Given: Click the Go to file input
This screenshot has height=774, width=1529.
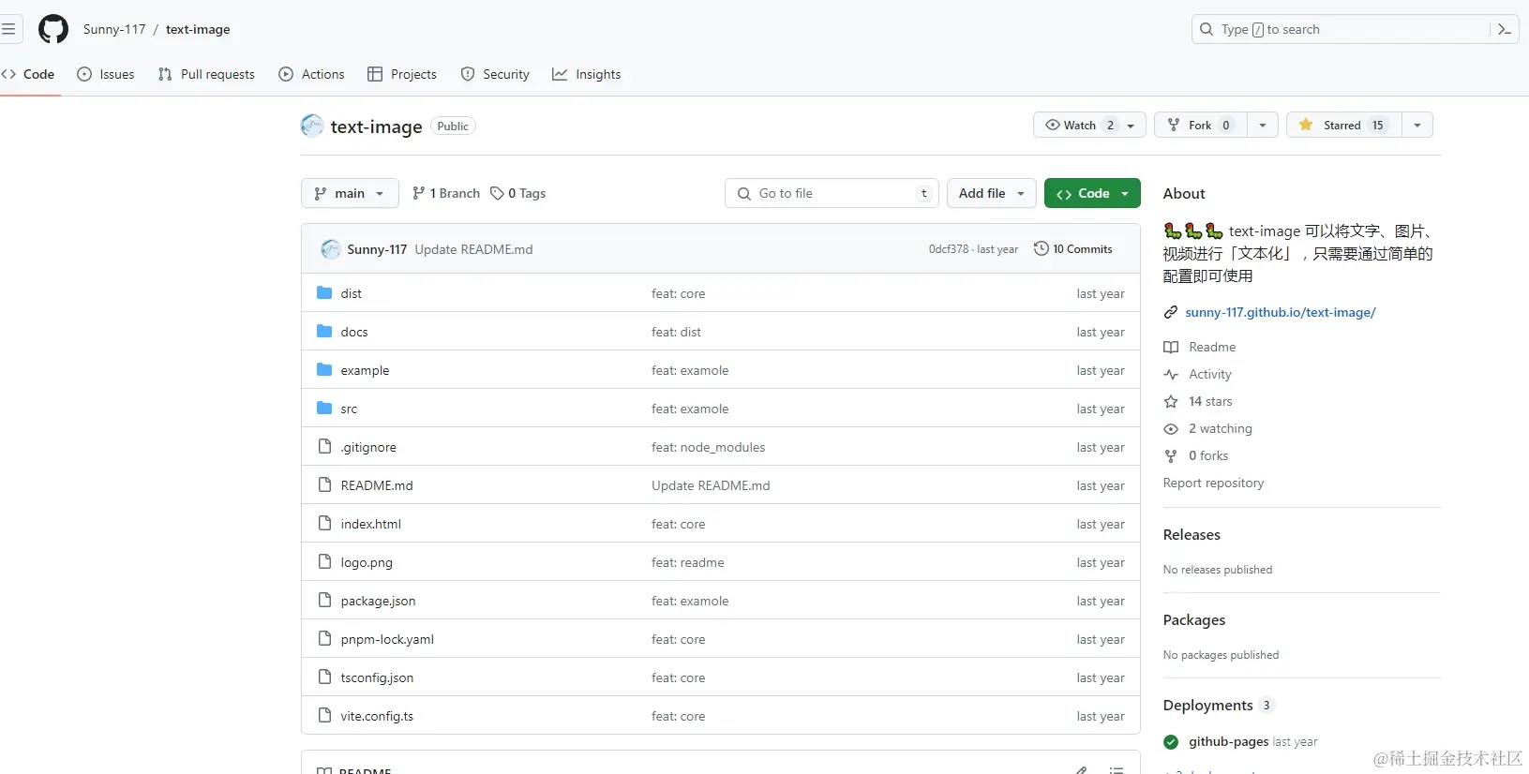Looking at the screenshot, I should click(x=832, y=193).
